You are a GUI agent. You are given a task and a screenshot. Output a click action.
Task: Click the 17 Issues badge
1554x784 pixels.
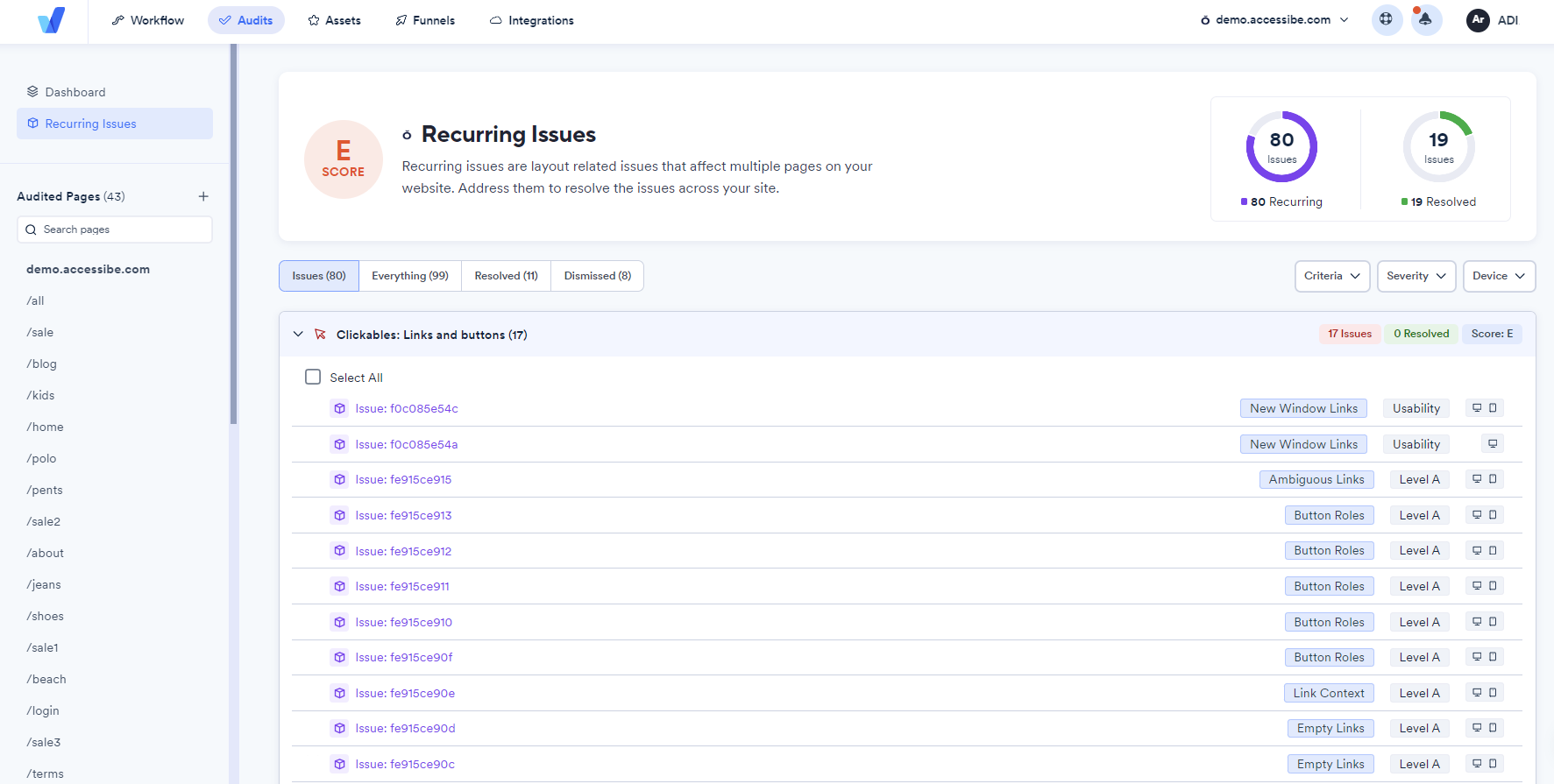1350,334
